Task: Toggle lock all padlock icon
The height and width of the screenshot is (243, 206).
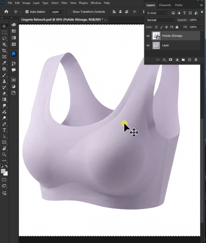Action: 177,27
